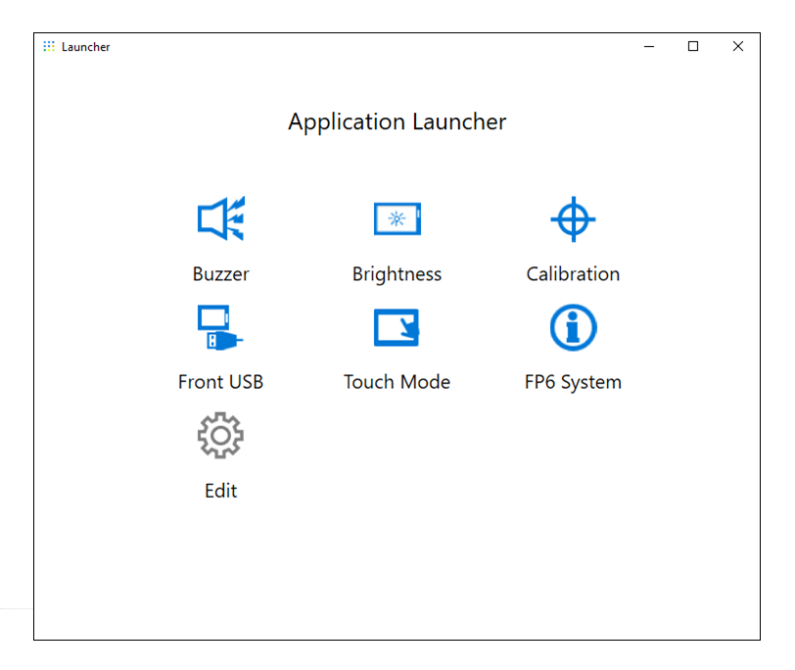This screenshot has height=670, width=795.
Task: Click the FP6 System info icon
Action: tap(573, 327)
